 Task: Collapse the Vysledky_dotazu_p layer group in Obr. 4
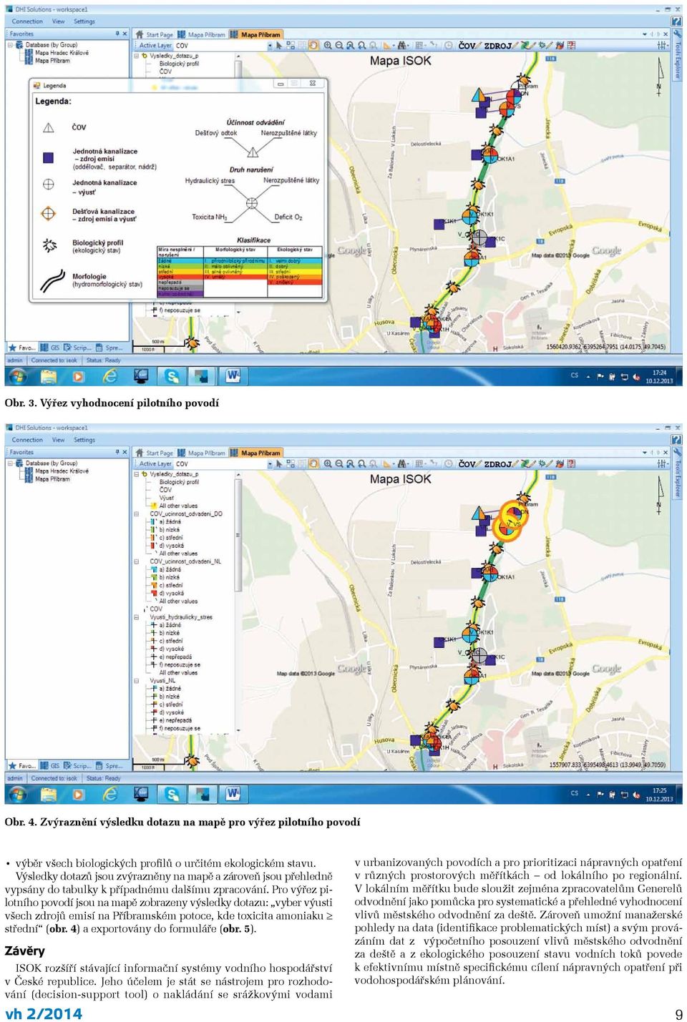point(136,474)
